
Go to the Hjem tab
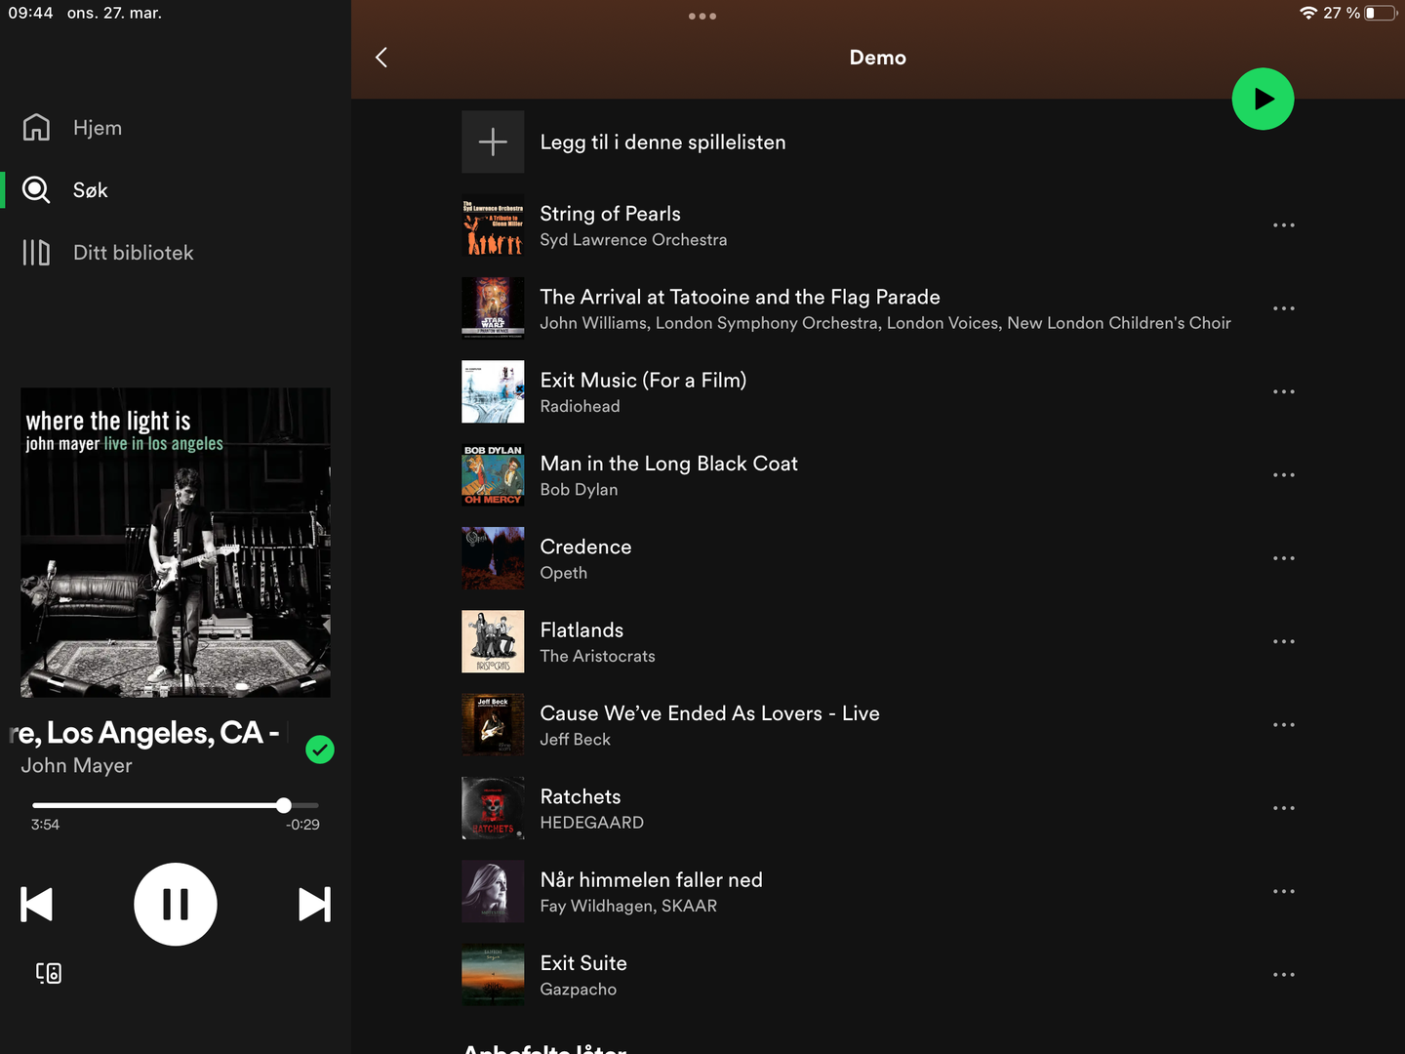tap(98, 128)
